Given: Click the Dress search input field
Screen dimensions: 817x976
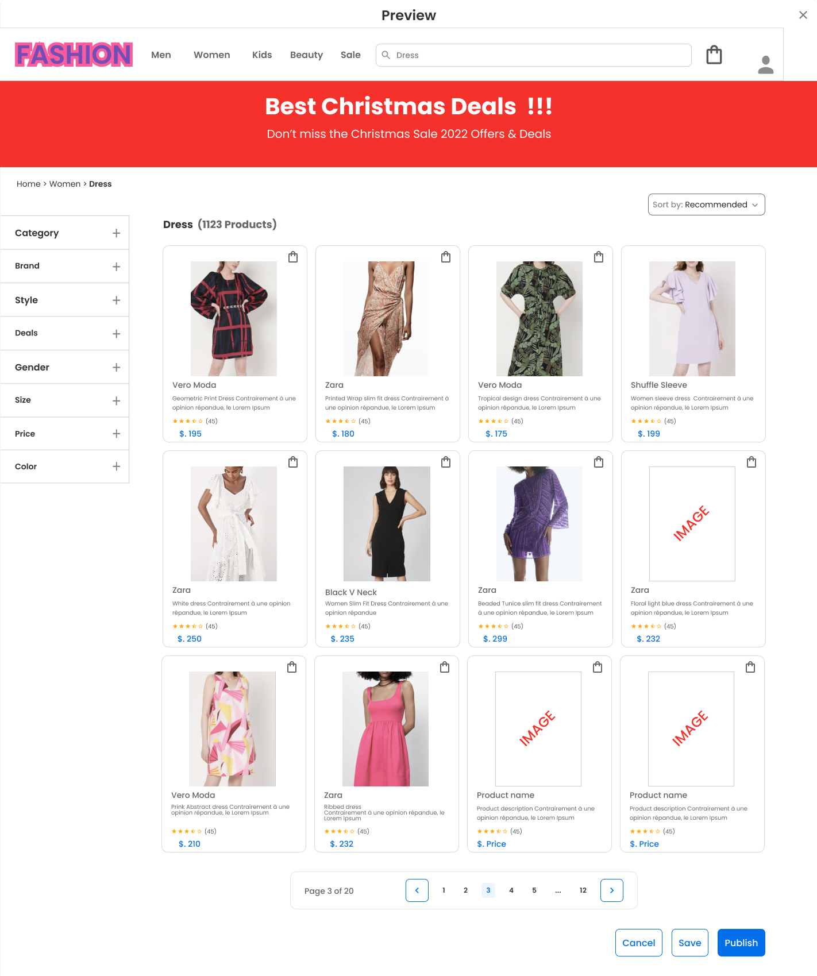Looking at the screenshot, I should point(534,55).
